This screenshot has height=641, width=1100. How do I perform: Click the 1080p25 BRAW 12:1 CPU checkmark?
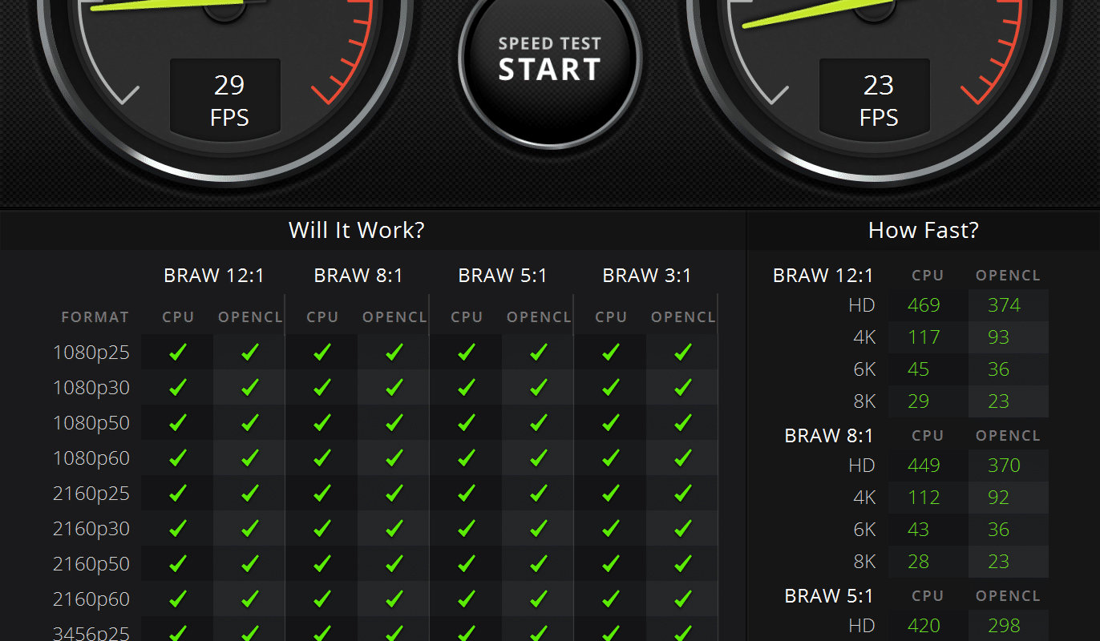(x=178, y=352)
